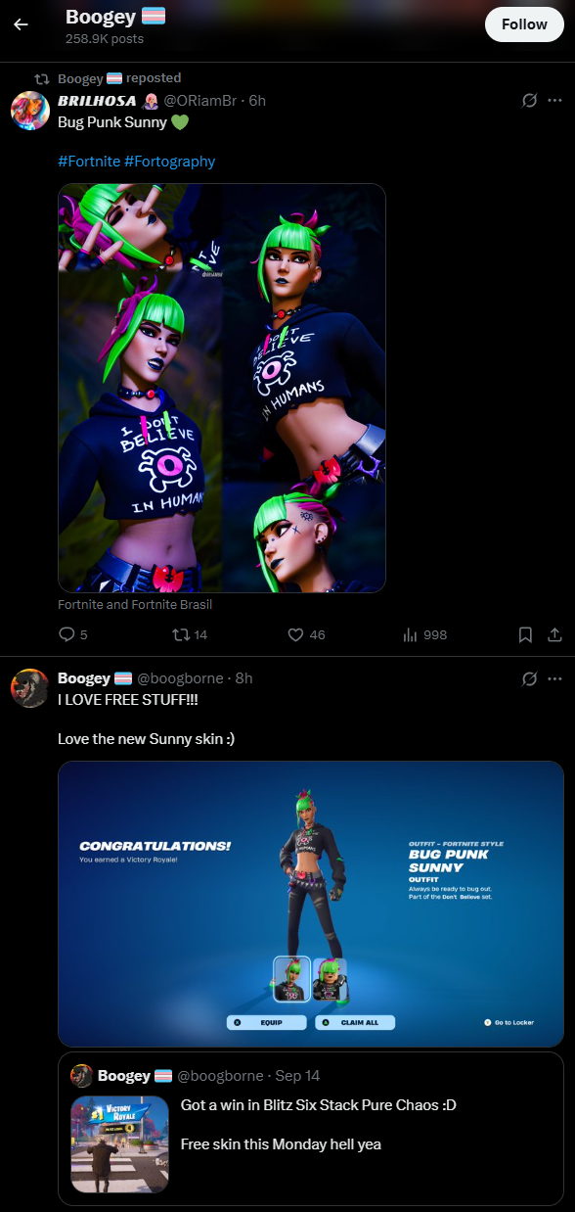Bookmark the BRILHOSA post

[x=525, y=635]
